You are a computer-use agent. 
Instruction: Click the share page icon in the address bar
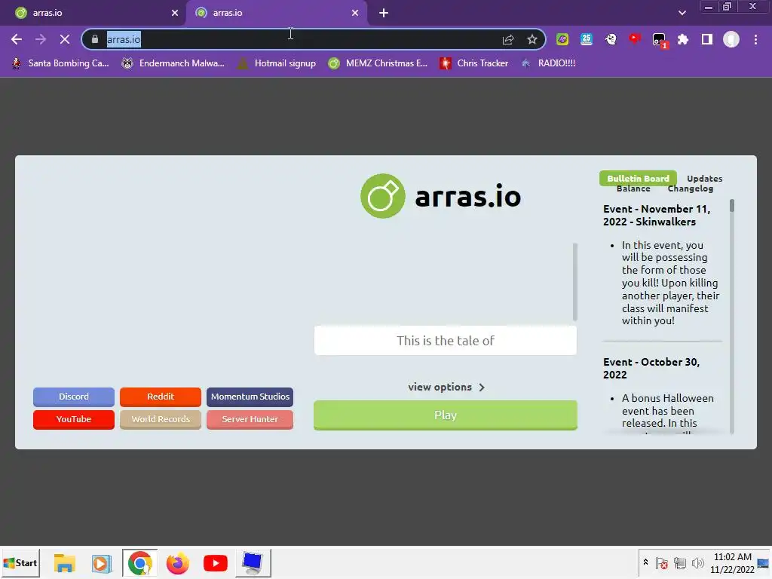[x=508, y=39]
